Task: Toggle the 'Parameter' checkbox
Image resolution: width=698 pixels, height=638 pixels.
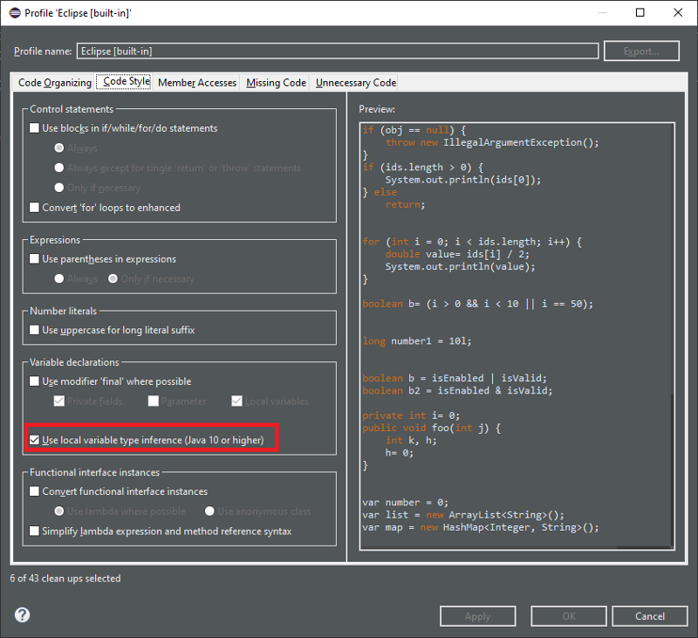Action: tap(154, 401)
